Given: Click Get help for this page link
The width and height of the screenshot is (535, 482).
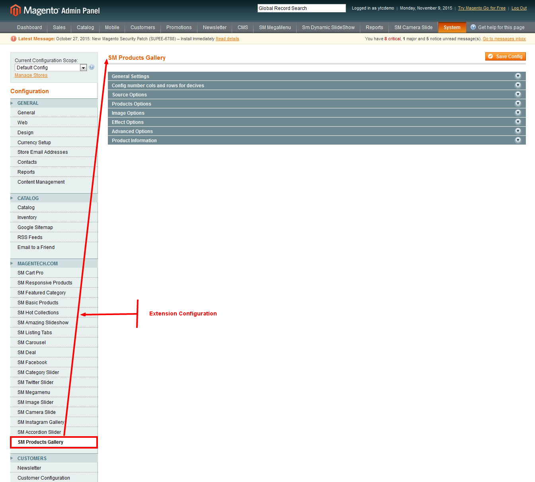Looking at the screenshot, I should (x=501, y=27).
